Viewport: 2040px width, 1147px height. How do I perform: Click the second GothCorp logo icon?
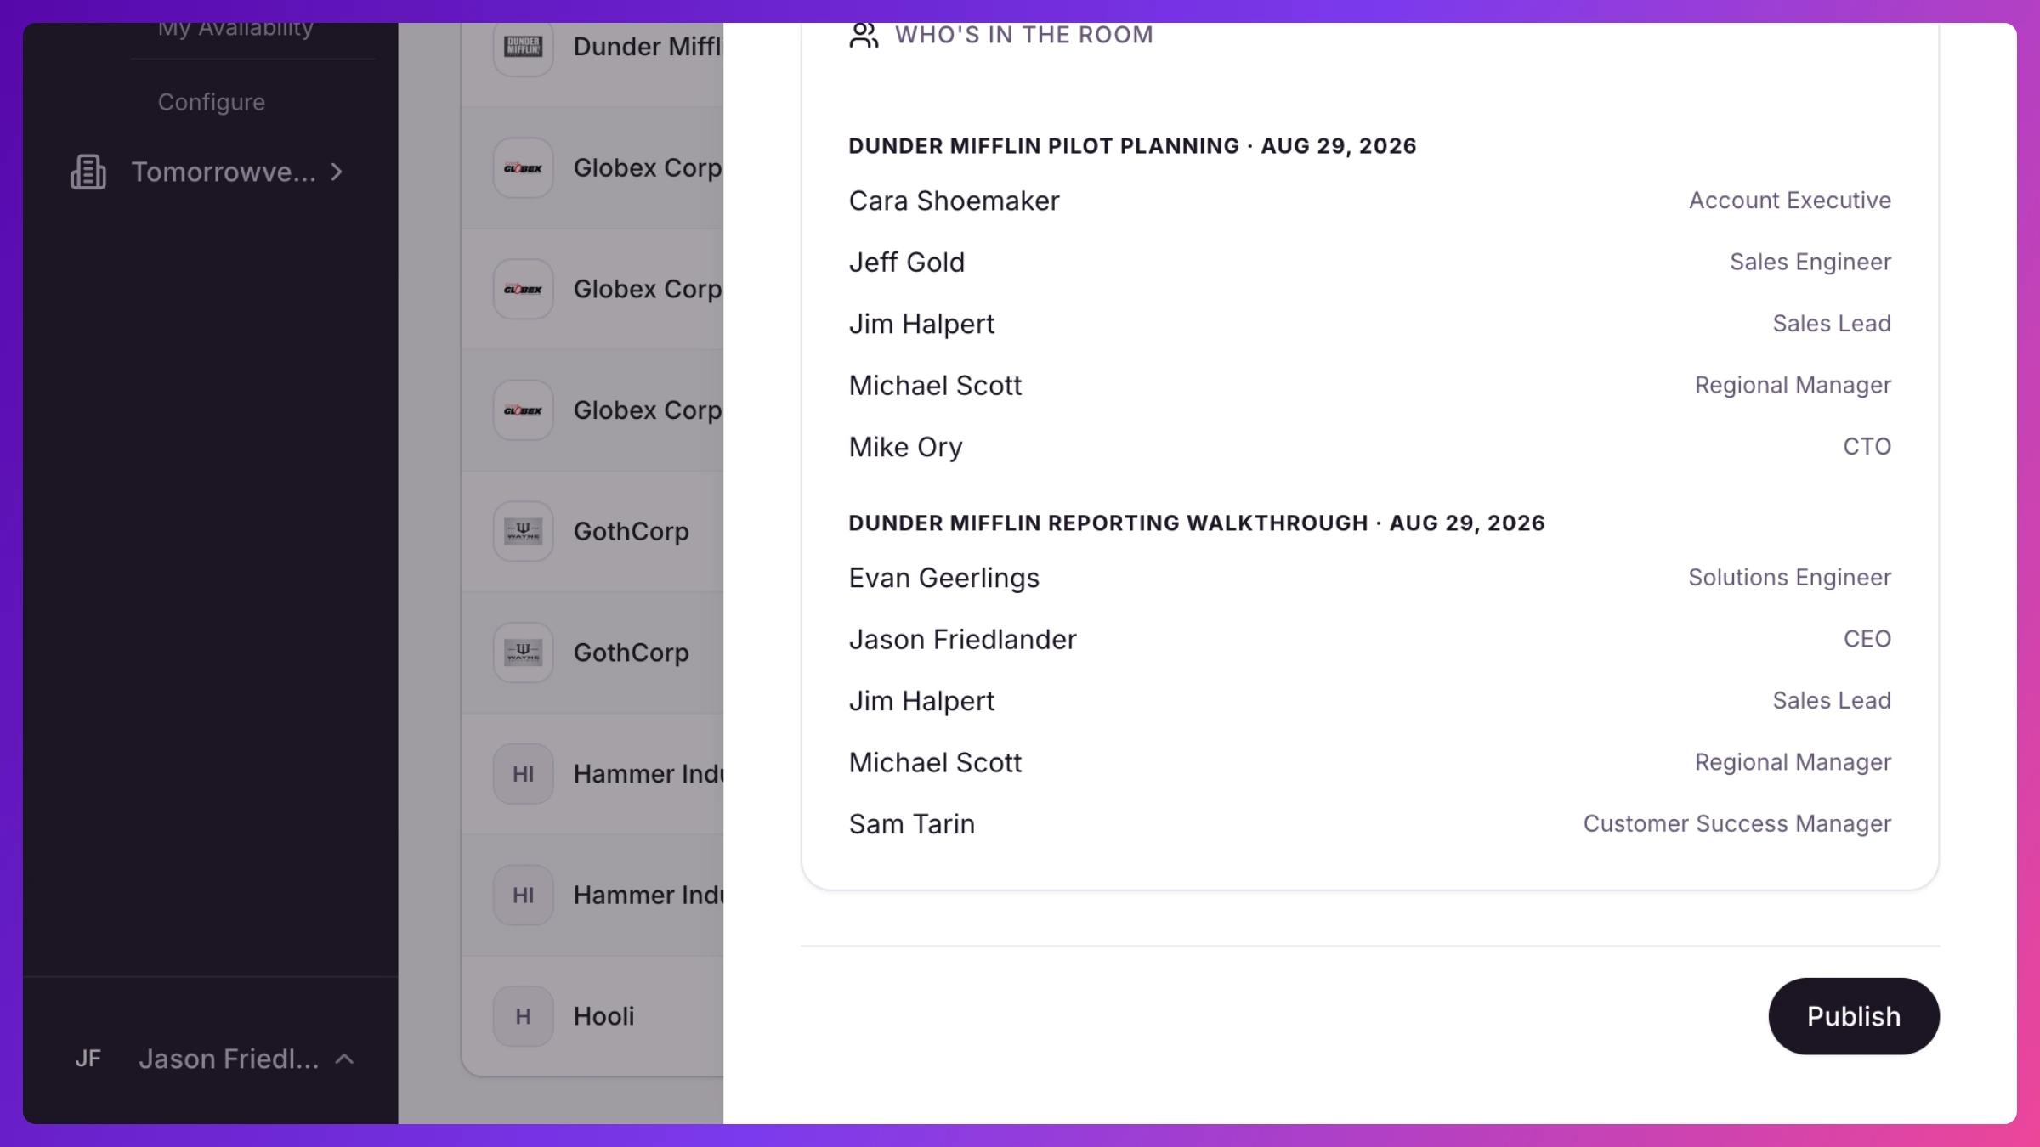click(523, 653)
